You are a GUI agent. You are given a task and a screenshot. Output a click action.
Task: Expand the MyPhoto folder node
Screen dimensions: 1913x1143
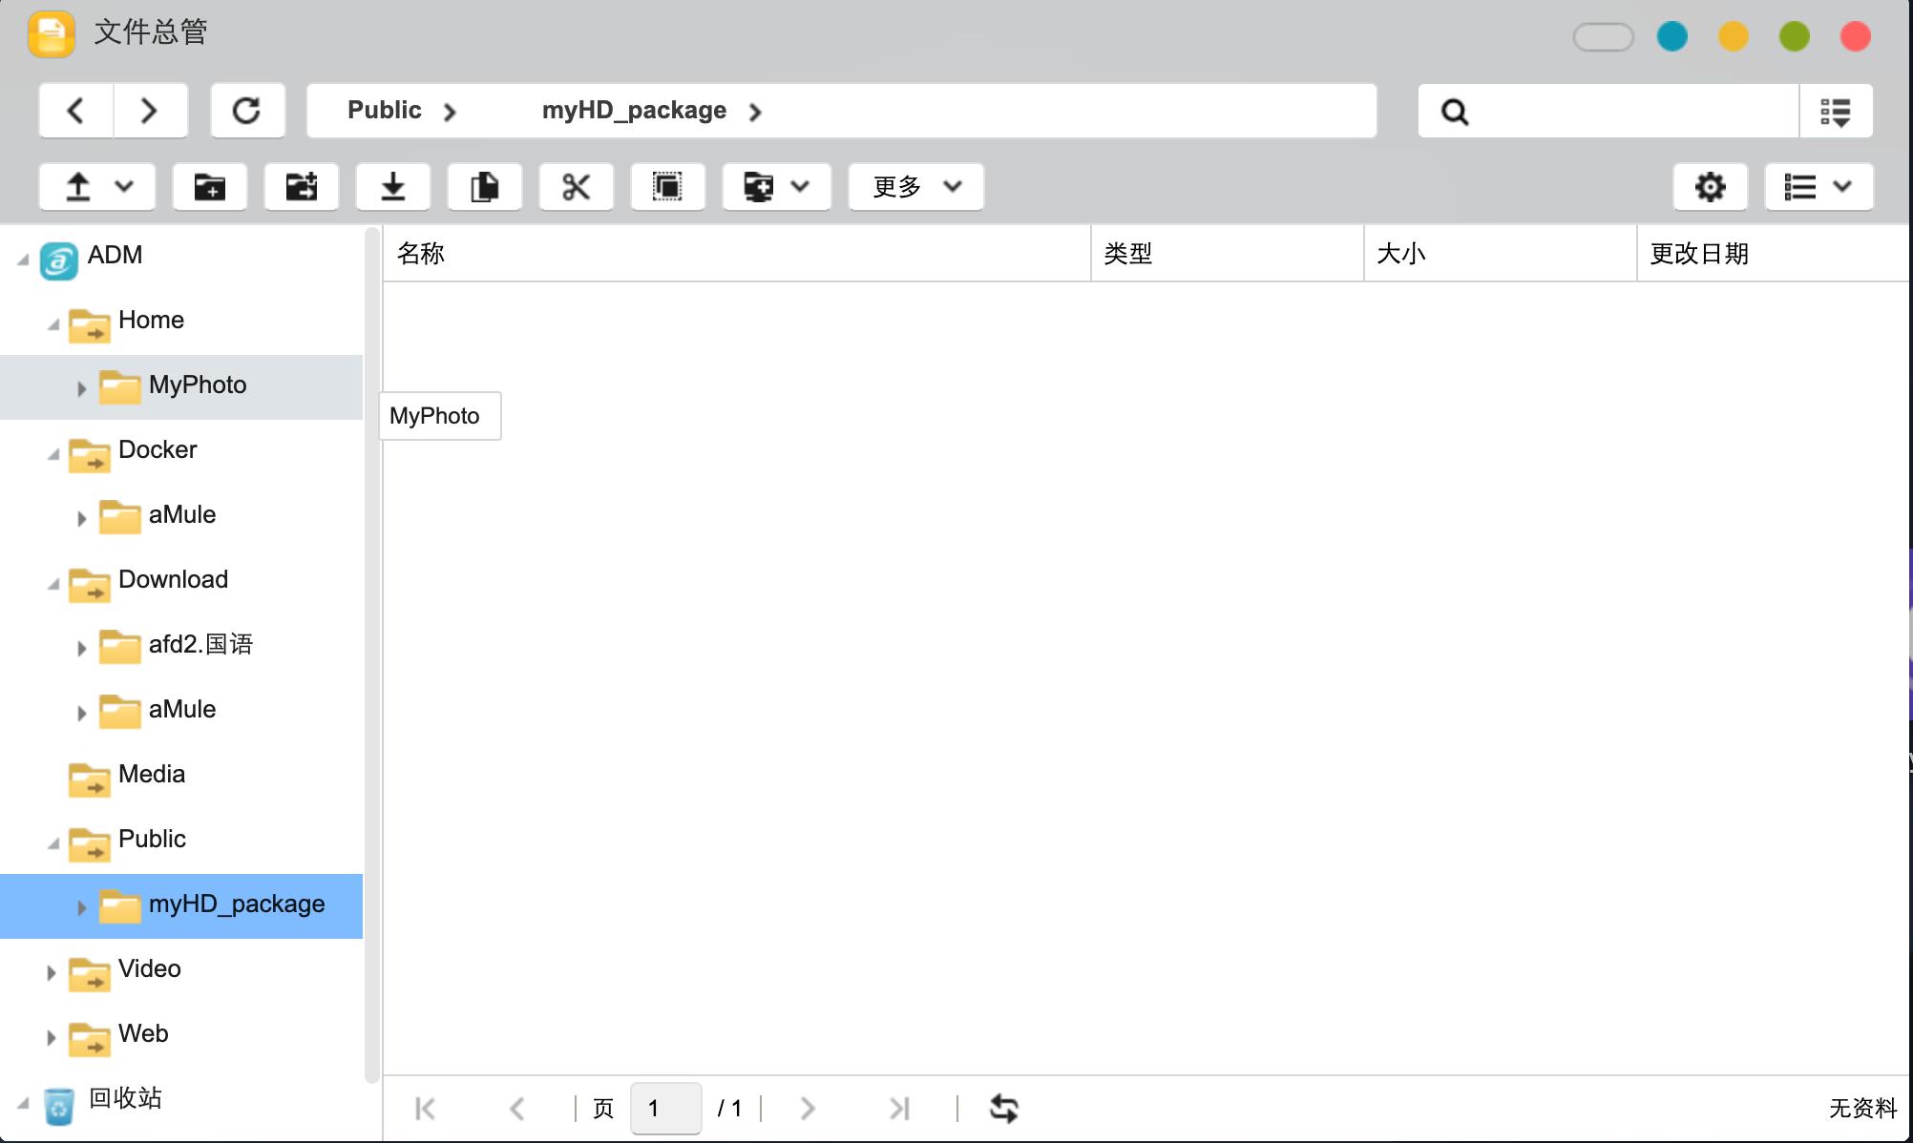coord(82,388)
